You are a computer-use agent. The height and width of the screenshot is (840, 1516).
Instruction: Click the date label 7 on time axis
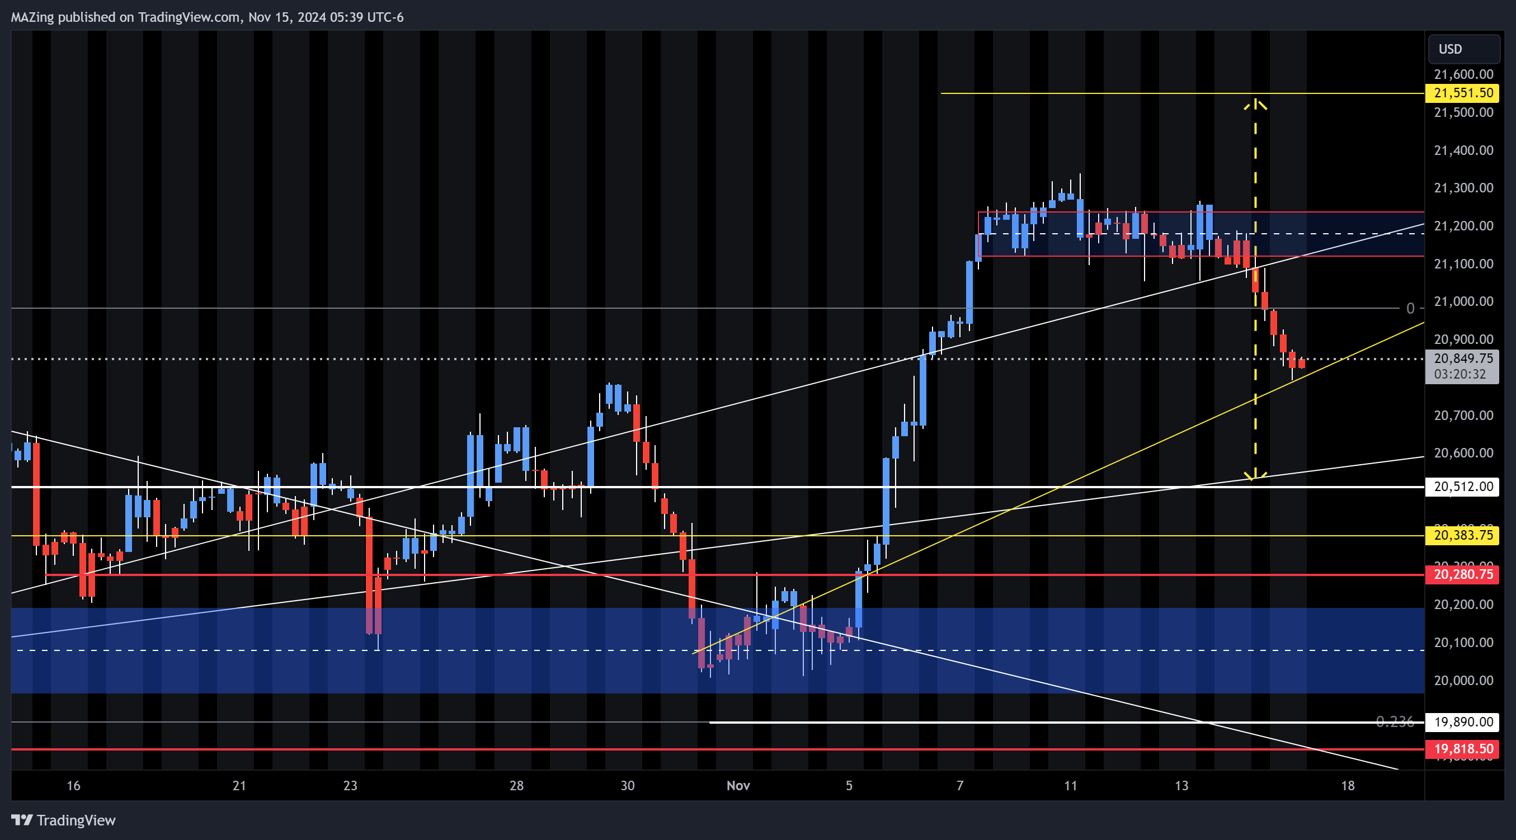pyautogui.click(x=960, y=786)
